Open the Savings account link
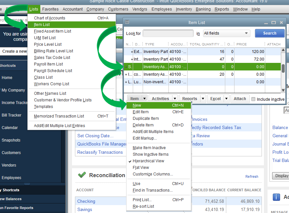289x213 pixels. pyautogui.click(x=85, y=210)
